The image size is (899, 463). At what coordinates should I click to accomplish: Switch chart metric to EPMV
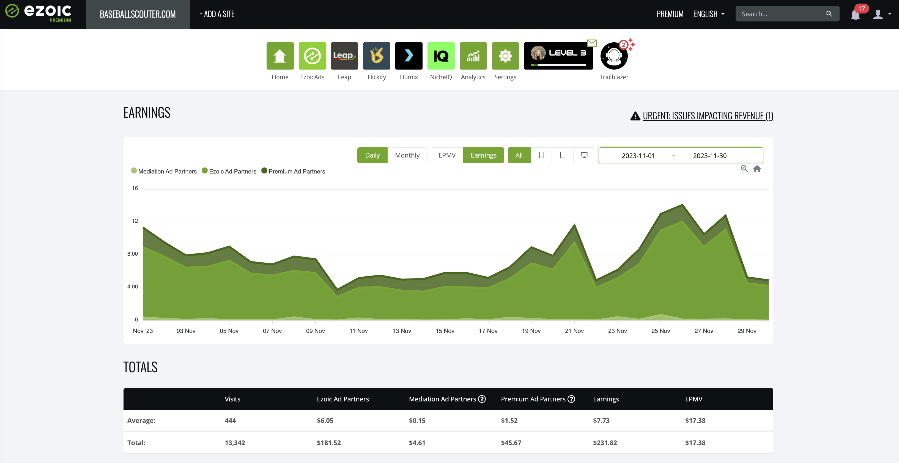[x=447, y=155]
